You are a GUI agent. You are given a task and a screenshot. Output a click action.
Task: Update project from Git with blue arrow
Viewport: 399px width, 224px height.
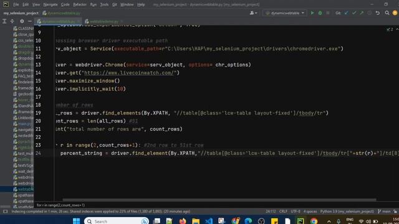(x=347, y=13)
